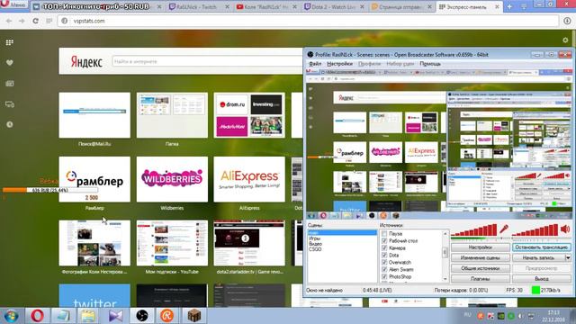Click Остановить трансляцию button
The width and height of the screenshot is (576, 324).
[x=542, y=247]
